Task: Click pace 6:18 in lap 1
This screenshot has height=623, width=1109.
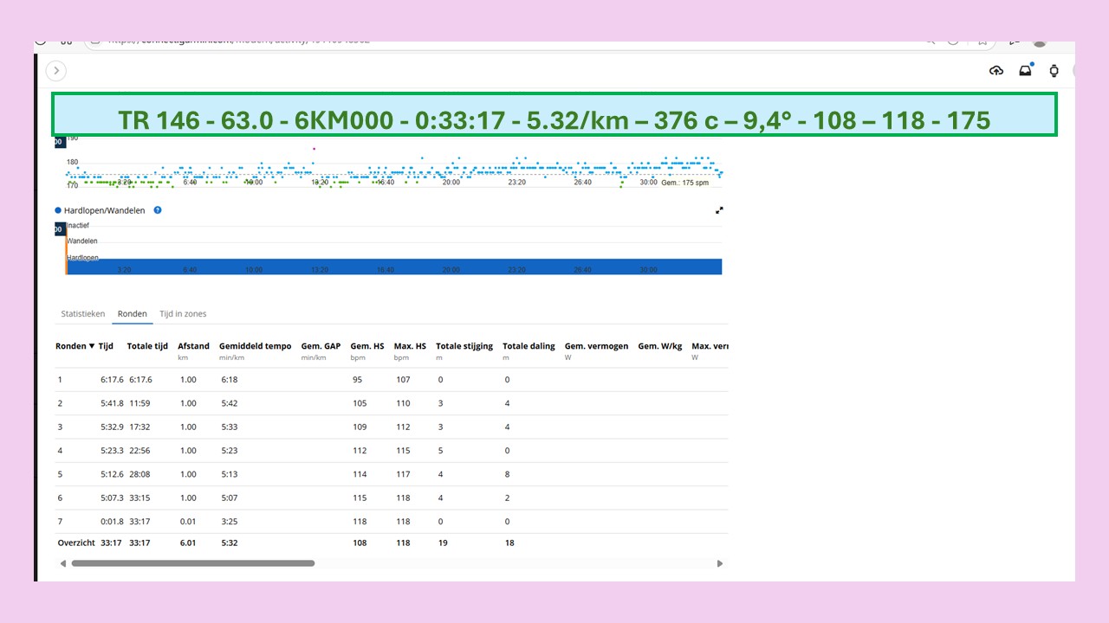Action: 229,380
